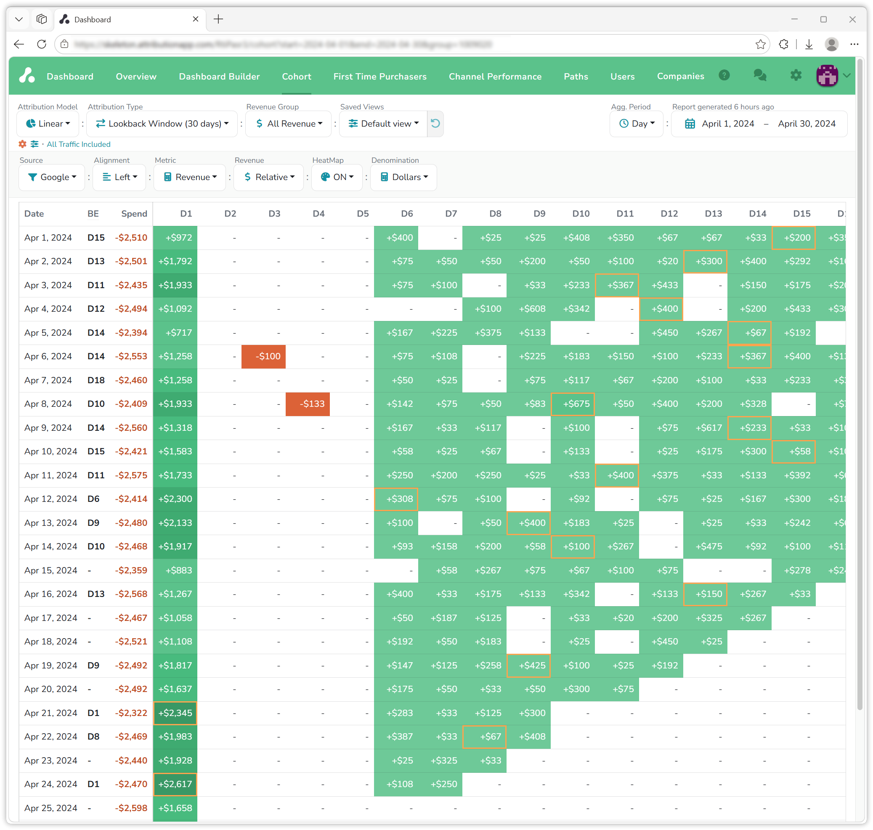Change the Agg. Period Day dropdown
This screenshot has width=873, height=830.
point(636,123)
